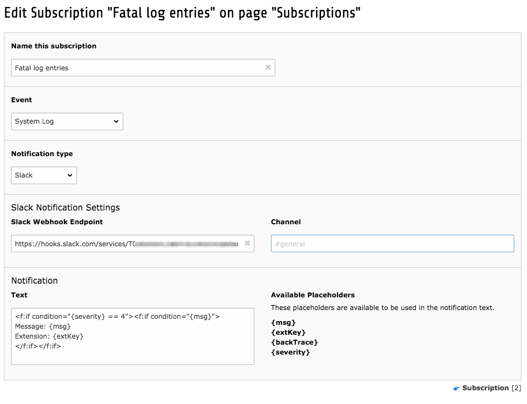The width and height of the screenshot is (527, 404).
Task: Clear the subscription name field
Action: 268,68
